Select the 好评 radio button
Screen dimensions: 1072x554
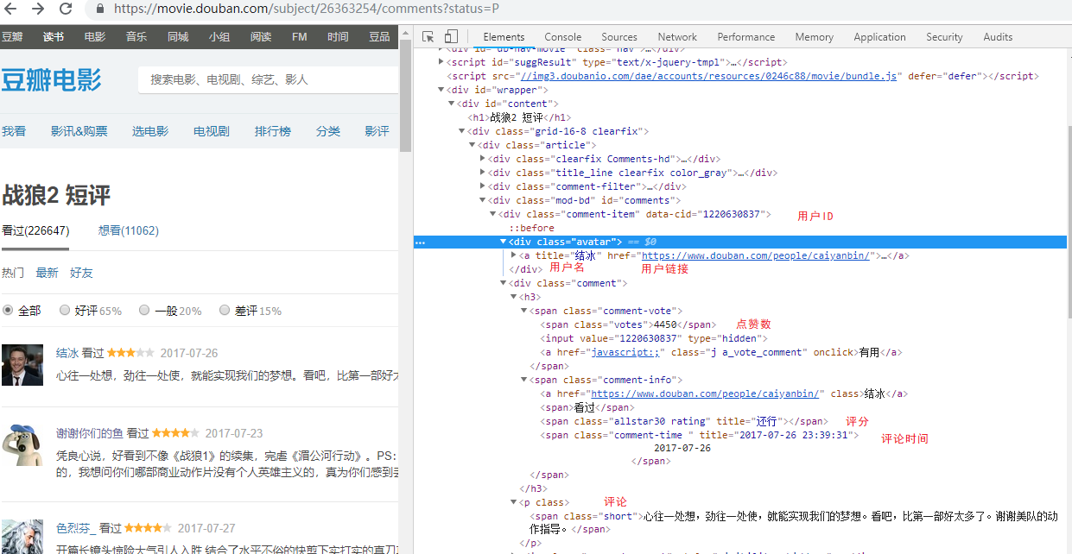65,310
